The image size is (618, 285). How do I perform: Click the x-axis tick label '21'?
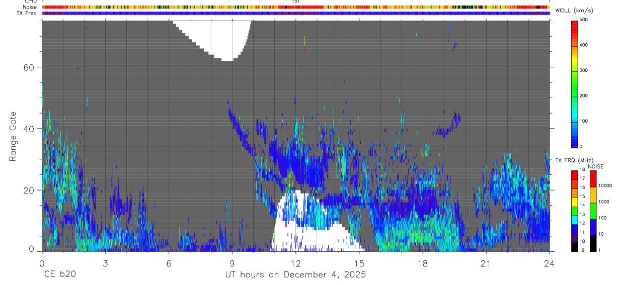tap(486, 263)
